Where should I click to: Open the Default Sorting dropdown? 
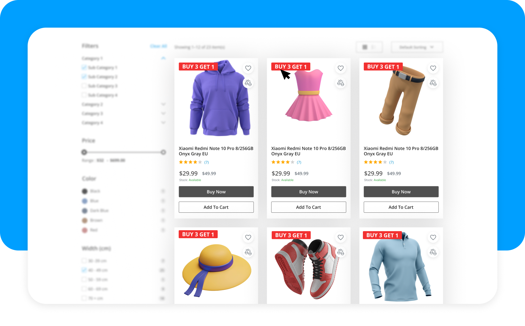pos(417,47)
